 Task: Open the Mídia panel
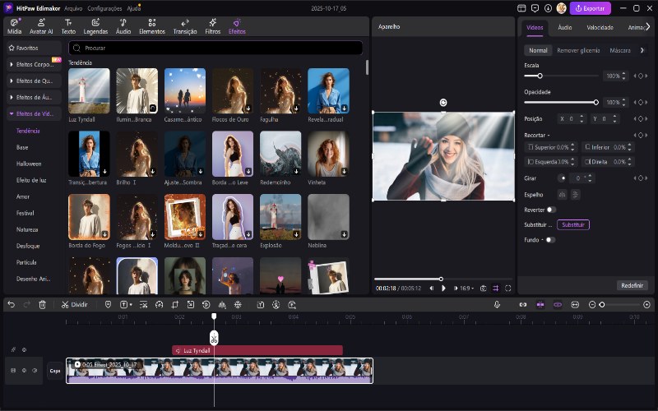(14, 26)
